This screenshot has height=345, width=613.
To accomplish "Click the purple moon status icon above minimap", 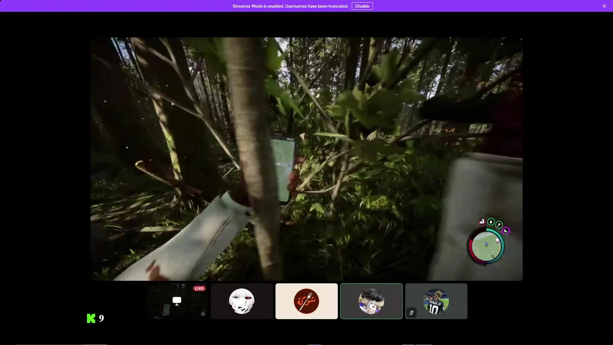I will [506, 231].
